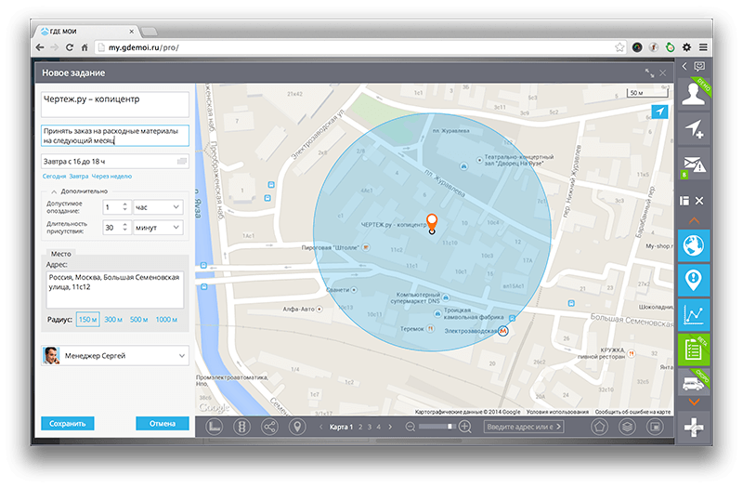743x488 pixels.
Task: Click the orange task marker on the map
Action: 432,222
